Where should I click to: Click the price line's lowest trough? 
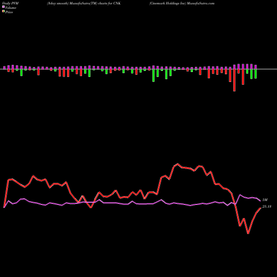click(x=248, y=233)
